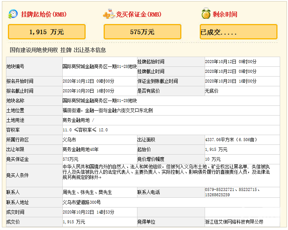288x230 pixels.
Task: Click the 国有建设用地使用权 挂牌 出让基本信息 header
Action: pos(58,50)
